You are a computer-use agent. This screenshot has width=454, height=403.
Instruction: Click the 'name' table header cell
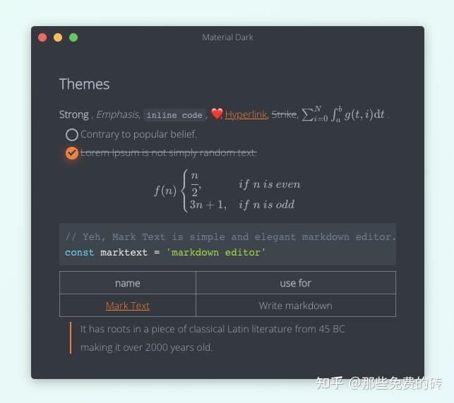[x=128, y=283]
